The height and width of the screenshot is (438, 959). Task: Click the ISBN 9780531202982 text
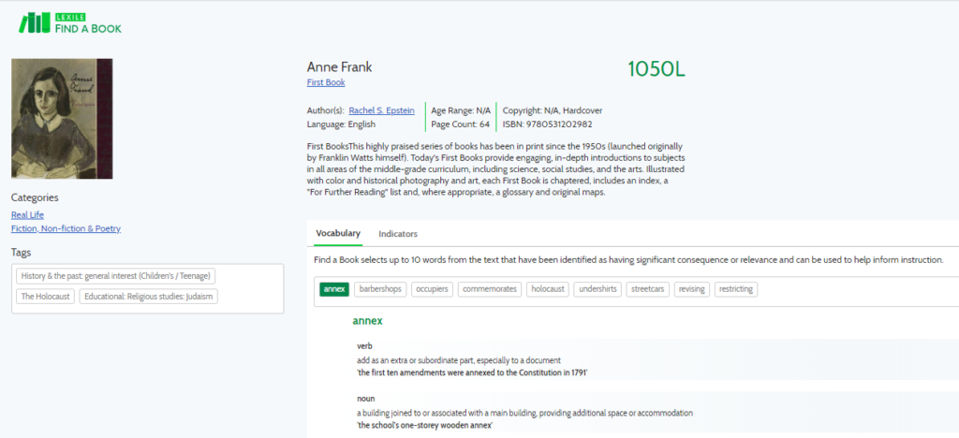click(x=547, y=124)
